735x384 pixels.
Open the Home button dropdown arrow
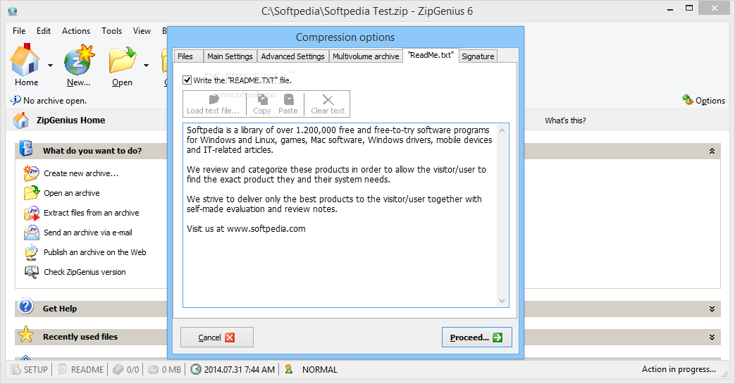[50, 65]
